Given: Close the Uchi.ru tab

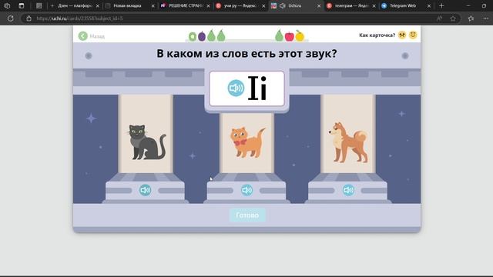Looking at the screenshot, I should 319,6.
